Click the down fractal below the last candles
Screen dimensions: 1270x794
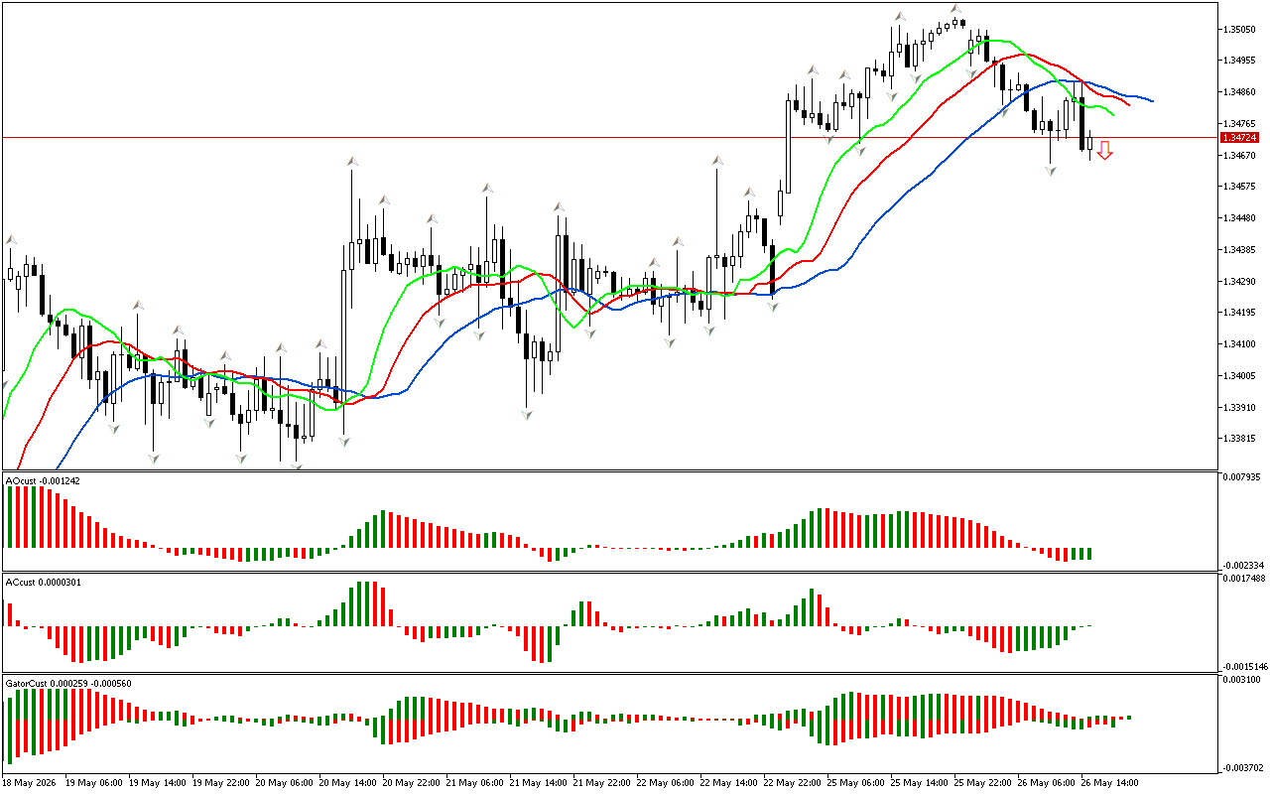pyautogui.click(x=1051, y=171)
